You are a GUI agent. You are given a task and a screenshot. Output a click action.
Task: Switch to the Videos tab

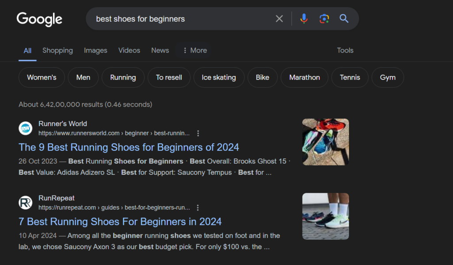129,50
